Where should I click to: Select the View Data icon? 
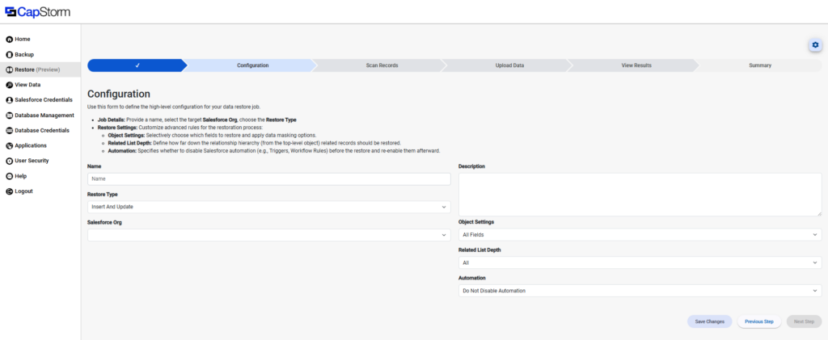point(9,85)
